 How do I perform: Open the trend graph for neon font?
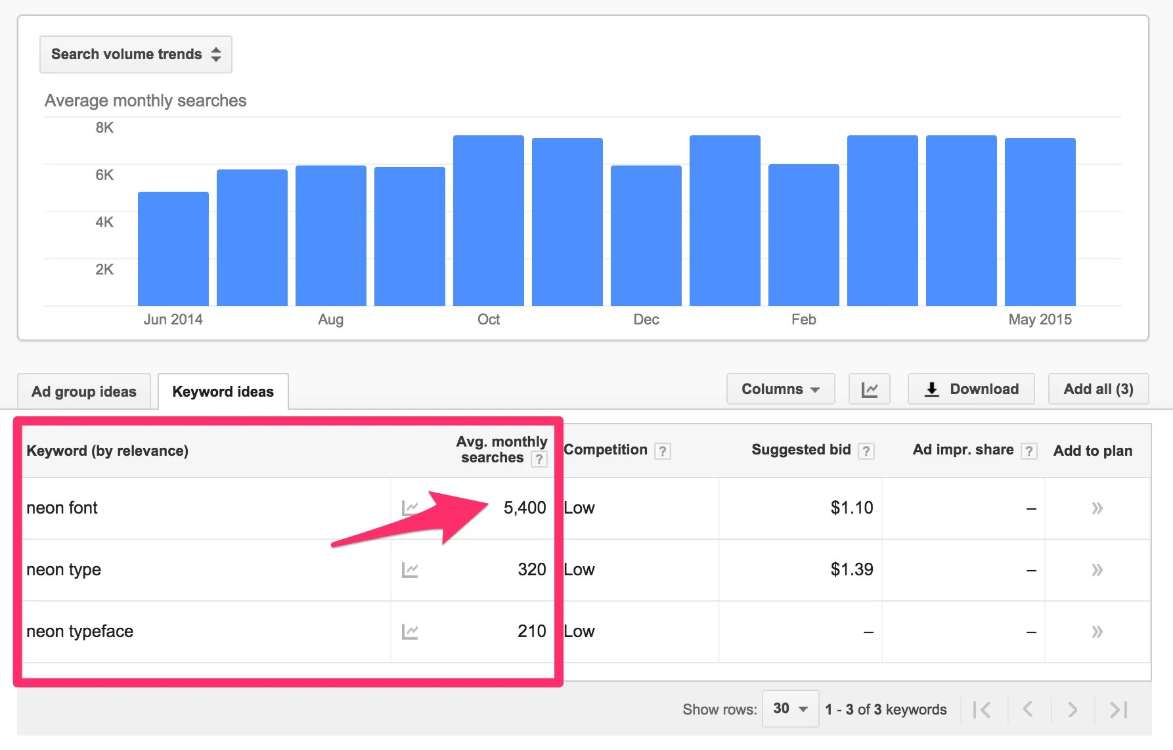[x=410, y=508]
